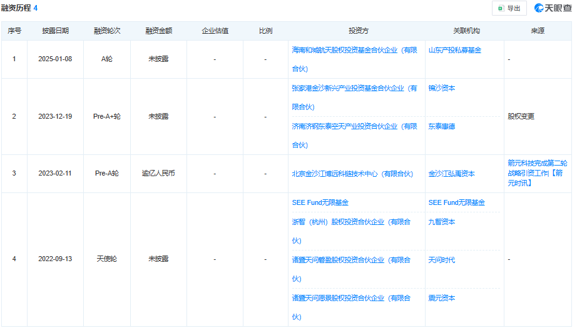Image resolution: width=577 pixels, height=333 pixels.
Task: Open 天问时代 institution link
Action: pyautogui.click(x=441, y=260)
